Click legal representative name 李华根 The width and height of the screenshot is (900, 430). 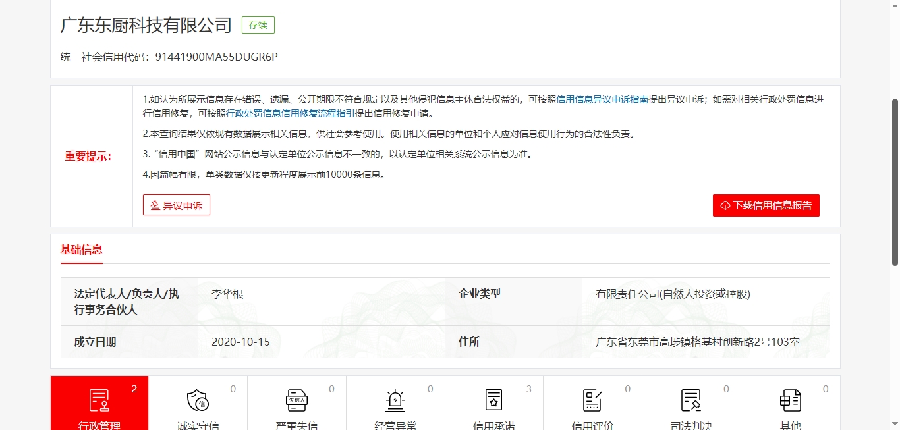pyautogui.click(x=227, y=294)
